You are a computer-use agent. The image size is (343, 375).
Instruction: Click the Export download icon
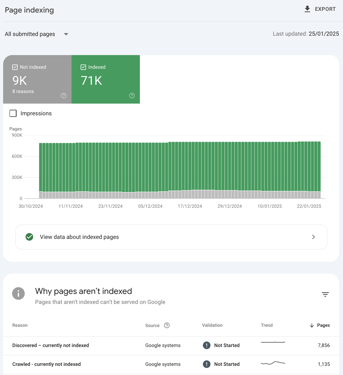307,9
